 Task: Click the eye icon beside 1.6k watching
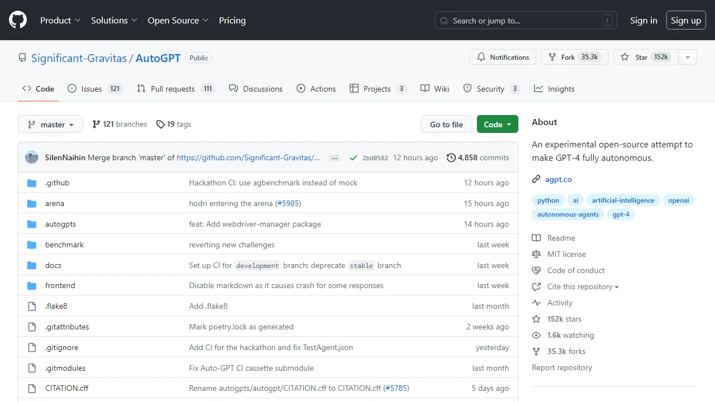tap(536, 335)
